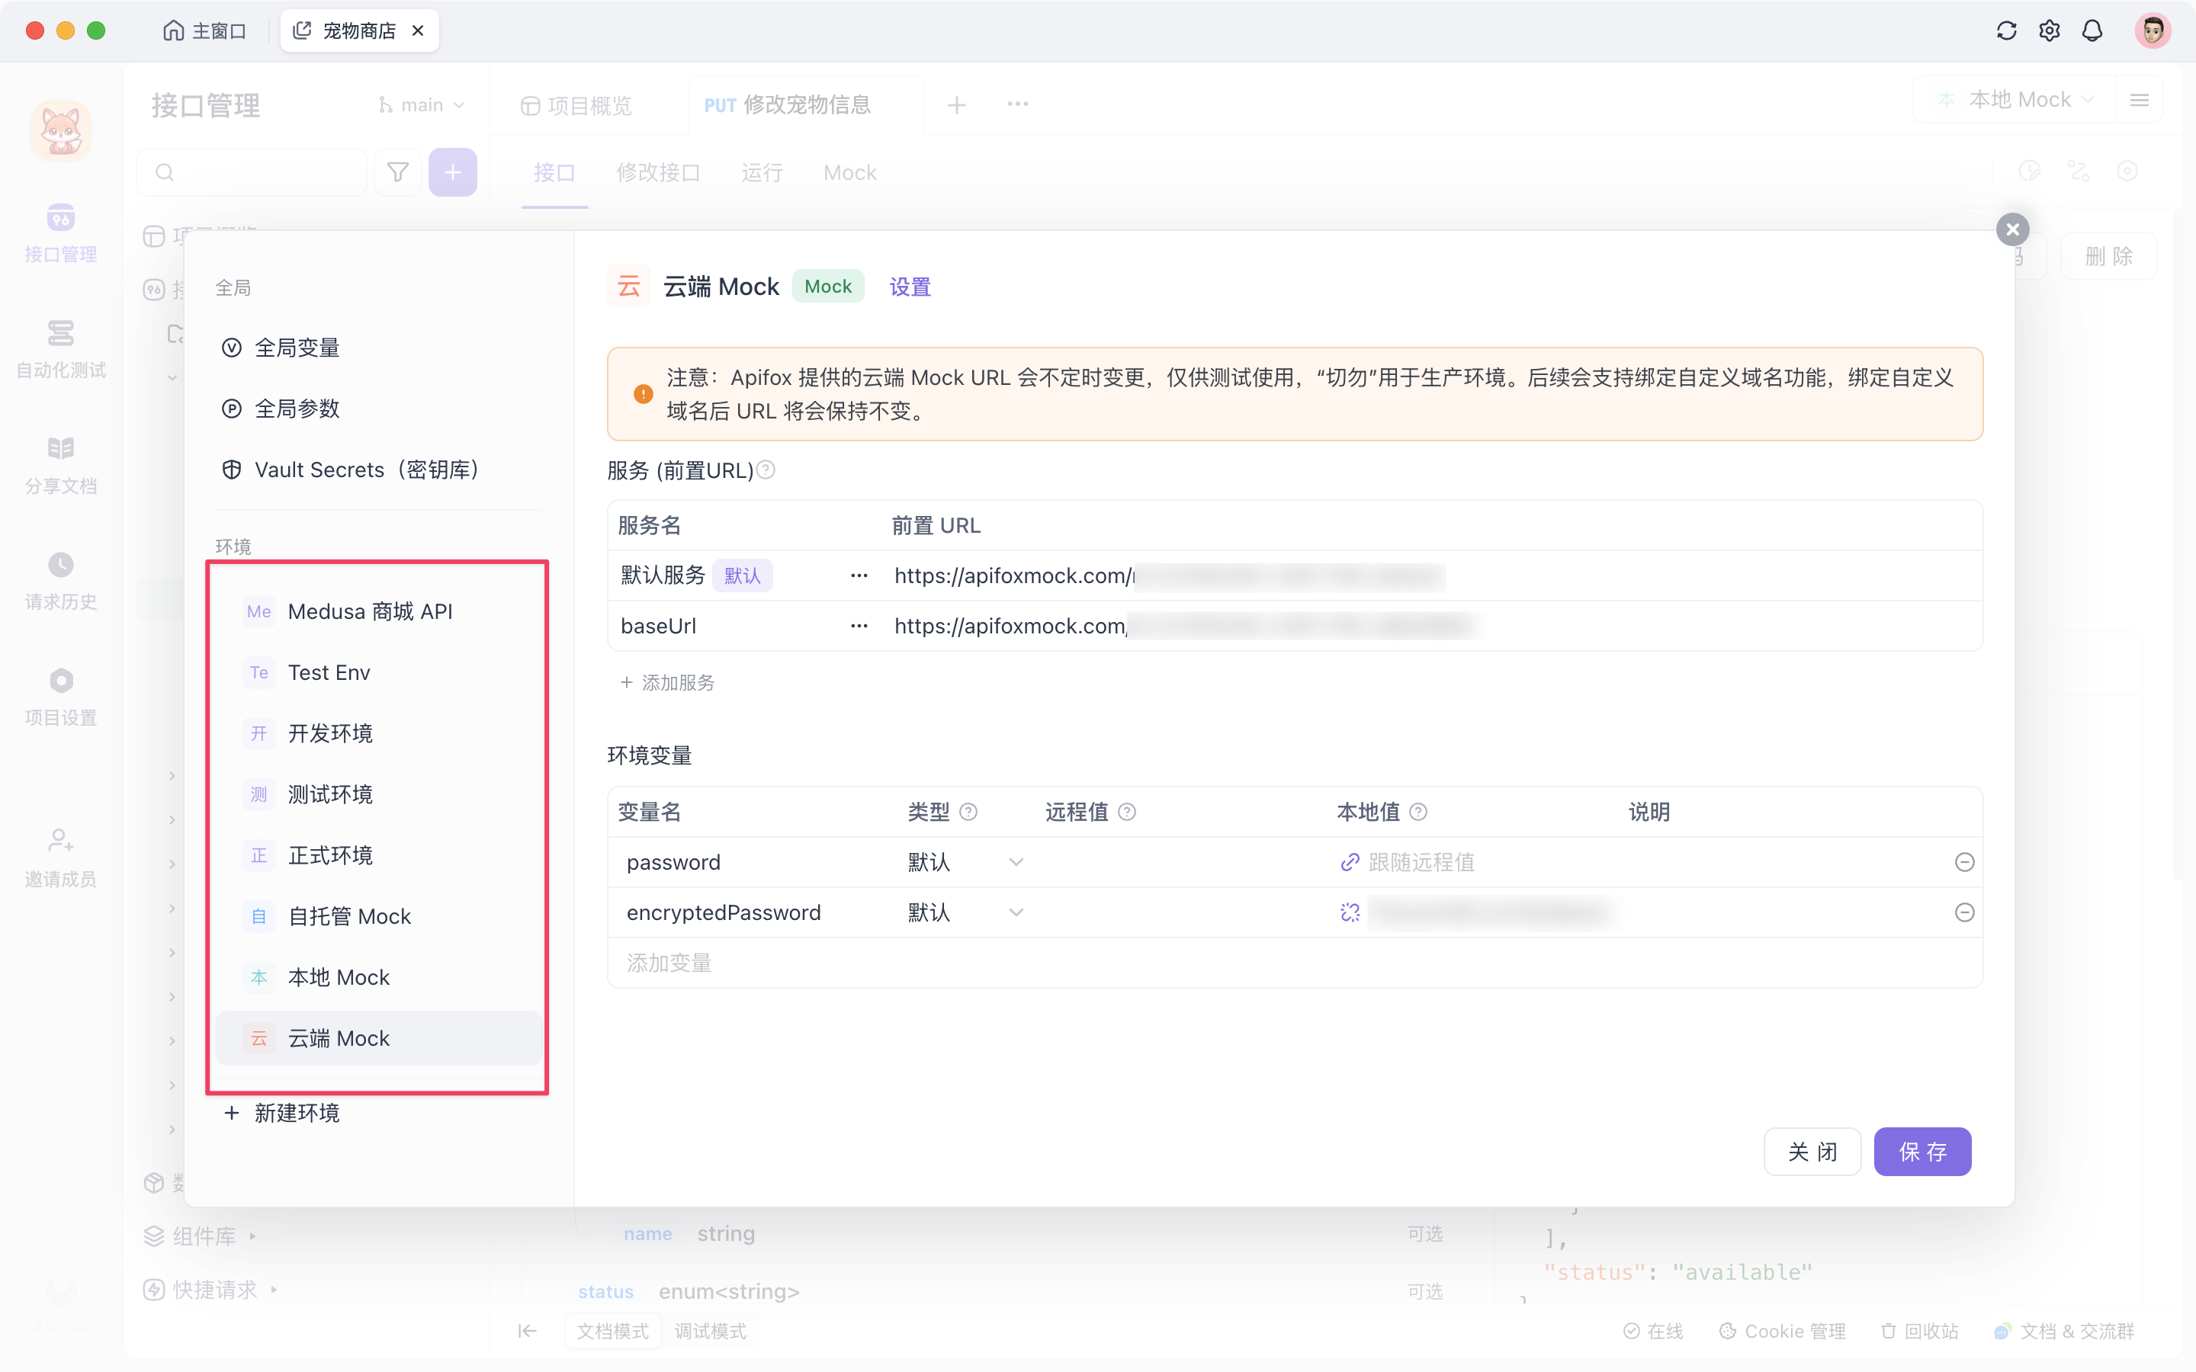Switch to 调试模式 at the bottom
The image size is (2196, 1372).
pyautogui.click(x=711, y=1330)
